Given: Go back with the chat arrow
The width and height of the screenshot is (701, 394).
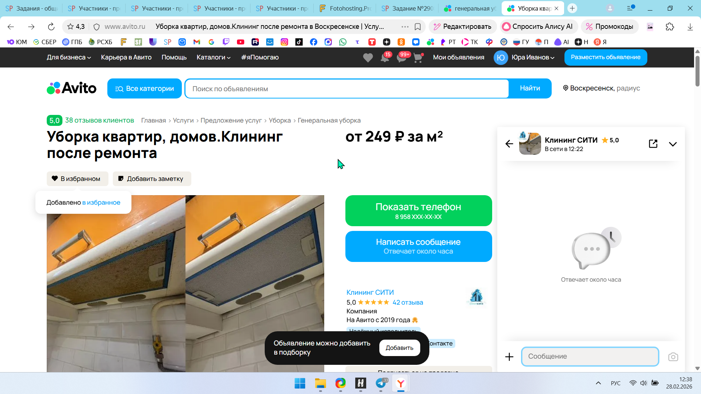Looking at the screenshot, I should click(509, 144).
